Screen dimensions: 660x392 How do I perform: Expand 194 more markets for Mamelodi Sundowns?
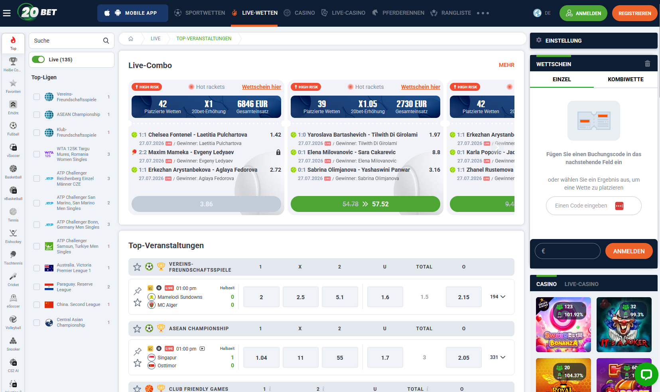(498, 297)
